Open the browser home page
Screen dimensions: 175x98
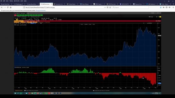[x=11, y=7]
